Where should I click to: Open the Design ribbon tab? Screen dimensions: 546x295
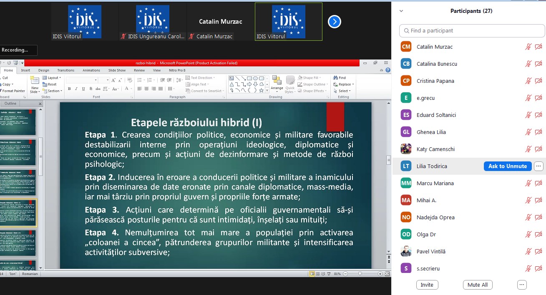44,70
